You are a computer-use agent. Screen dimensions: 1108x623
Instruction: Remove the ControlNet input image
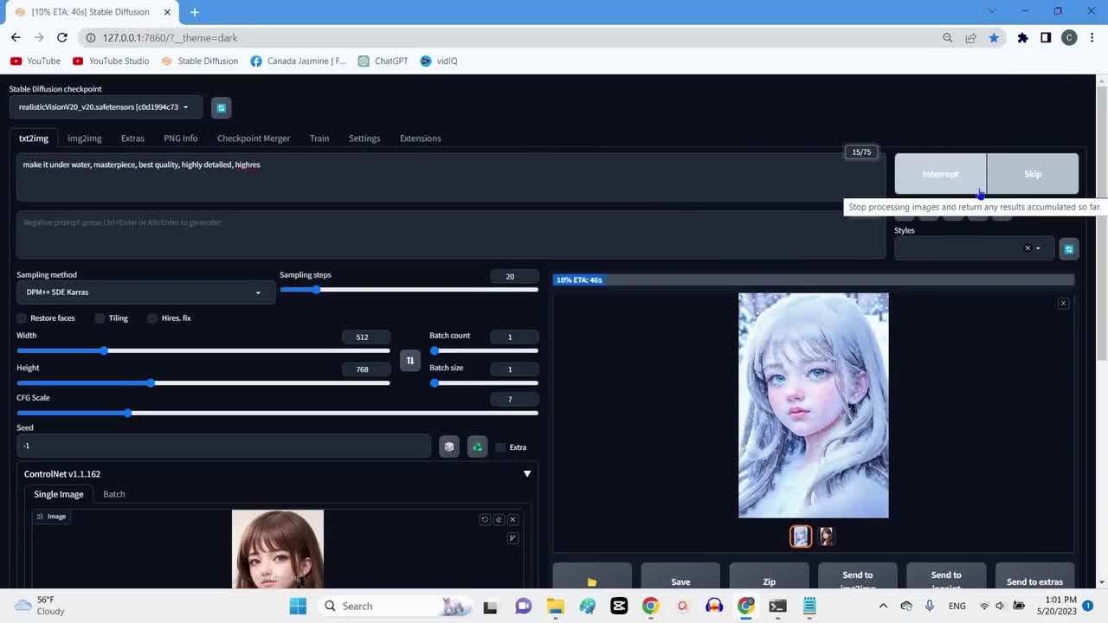[x=512, y=519]
